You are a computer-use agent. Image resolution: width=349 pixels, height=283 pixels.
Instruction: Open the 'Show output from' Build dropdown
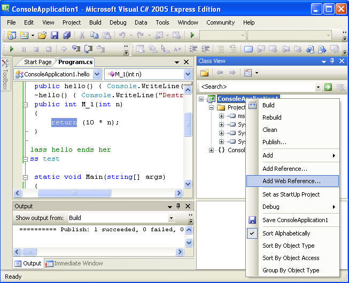pyautogui.click(x=171, y=218)
